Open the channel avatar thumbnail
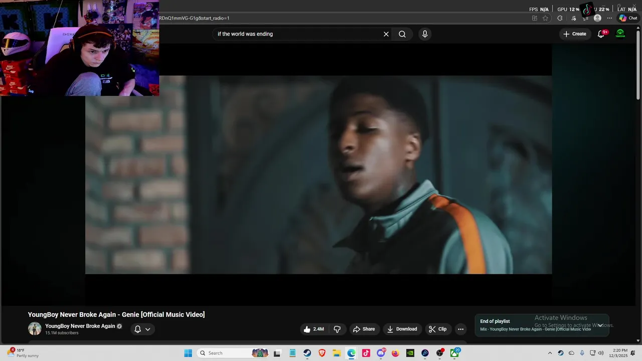Viewport: 642px width, 361px height. (35, 329)
